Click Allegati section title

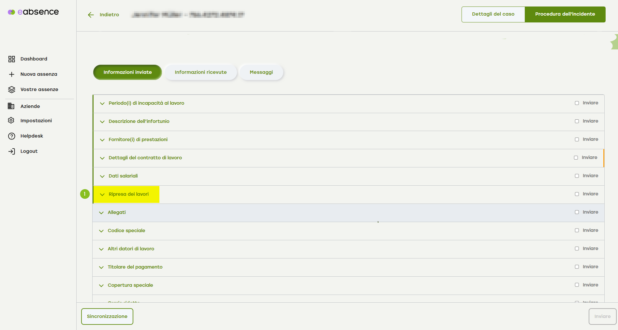117,212
